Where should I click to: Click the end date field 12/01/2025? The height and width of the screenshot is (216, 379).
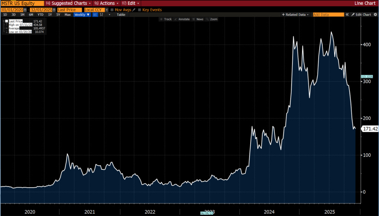point(41,10)
